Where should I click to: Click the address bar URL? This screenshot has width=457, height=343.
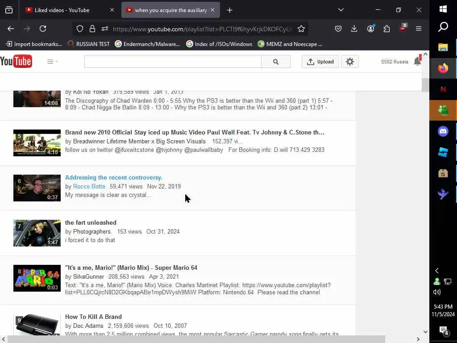point(202,29)
